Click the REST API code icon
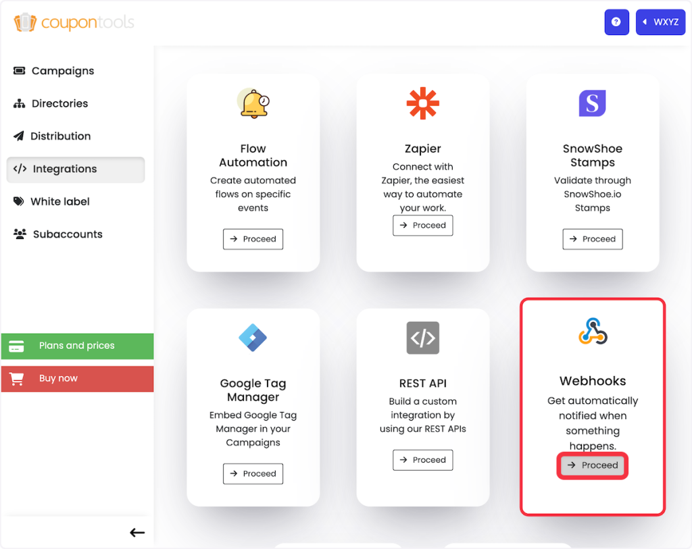The height and width of the screenshot is (549, 692). [423, 338]
